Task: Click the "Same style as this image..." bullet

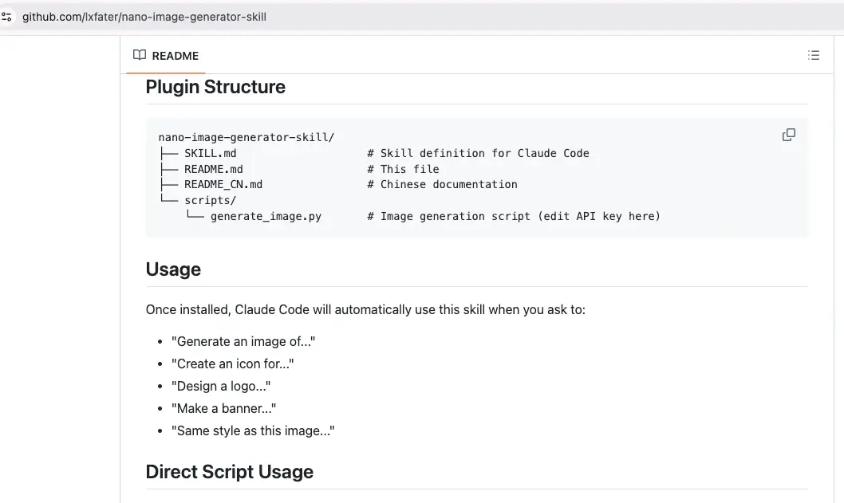Action: (x=252, y=430)
